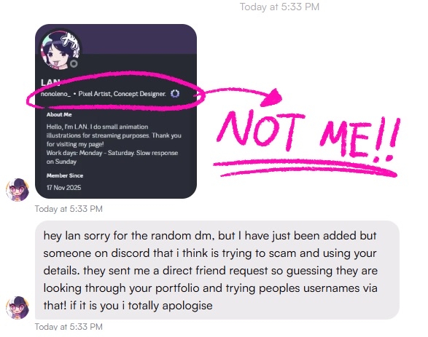This screenshot has height=337, width=428.
Task: Click the timestamp under the message bubble
Action: pos(69,327)
